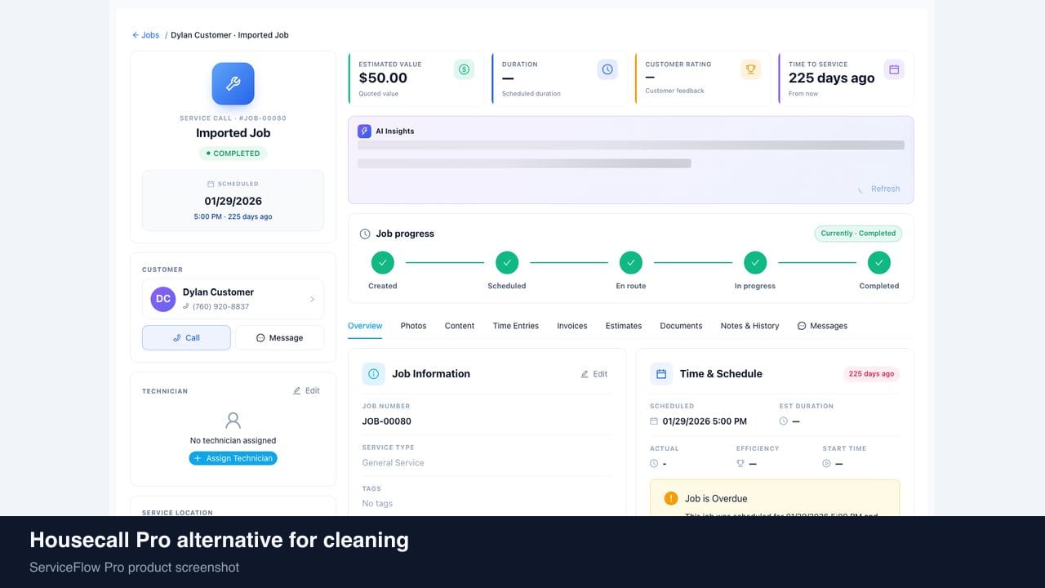Click the Time & Schedule calendar icon
The image size is (1045, 588).
click(661, 374)
